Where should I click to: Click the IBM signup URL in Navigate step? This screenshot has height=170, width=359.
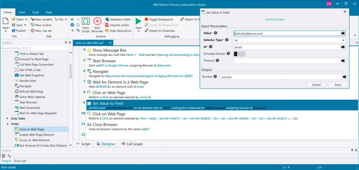coord(149,76)
